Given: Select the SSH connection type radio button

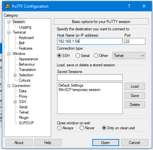Looking at the screenshot, I should (59, 56).
